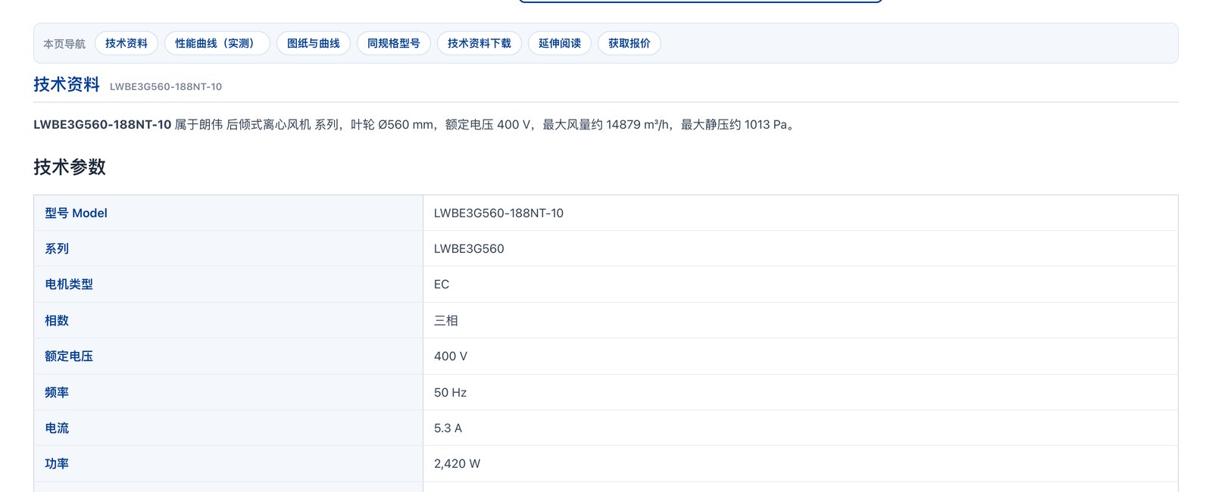Select the EC motor type value

pyautogui.click(x=442, y=284)
